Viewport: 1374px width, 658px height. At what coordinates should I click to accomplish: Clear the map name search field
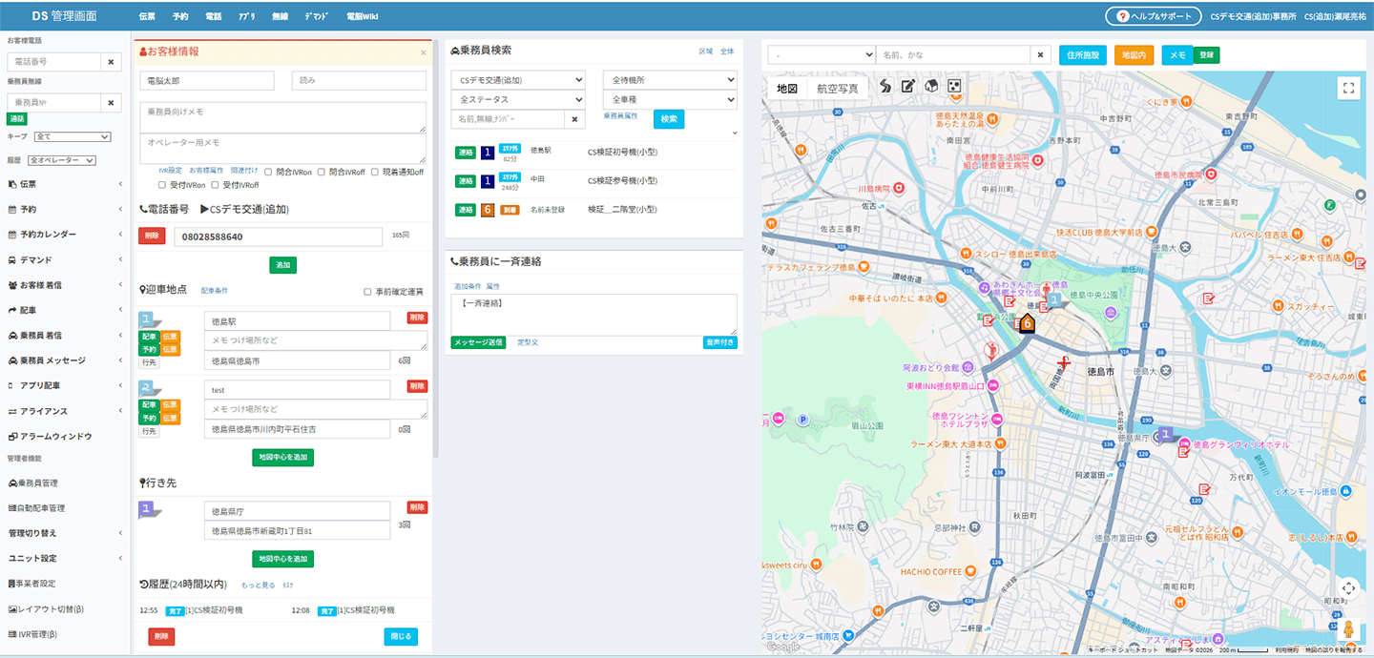coord(1041,55)
